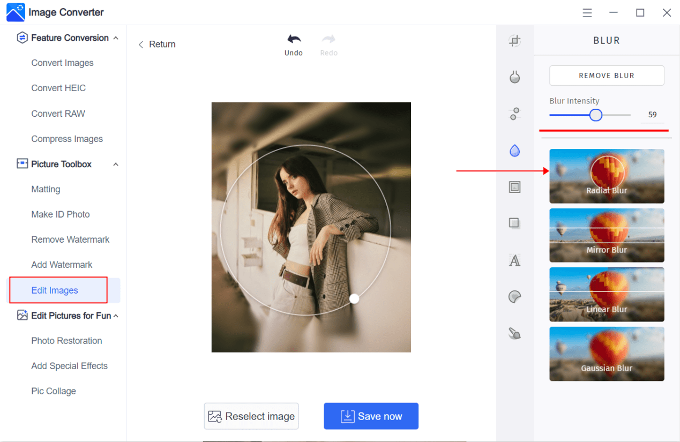Viewport: 680px width, 442px height.
Task: Collapse the Feature Conversion section
Action: coord(116,38)
